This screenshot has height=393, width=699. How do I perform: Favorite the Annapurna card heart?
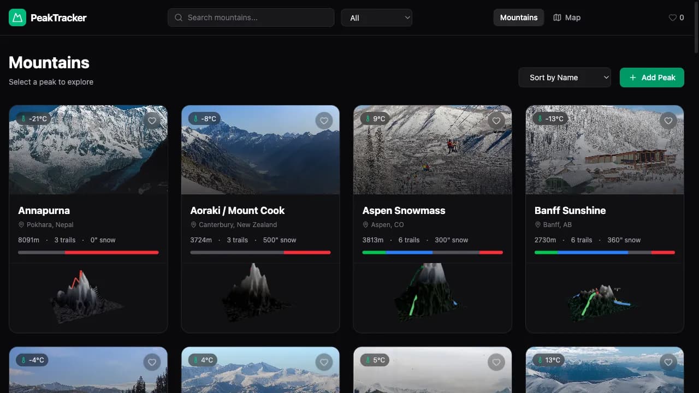click(152, 121)
